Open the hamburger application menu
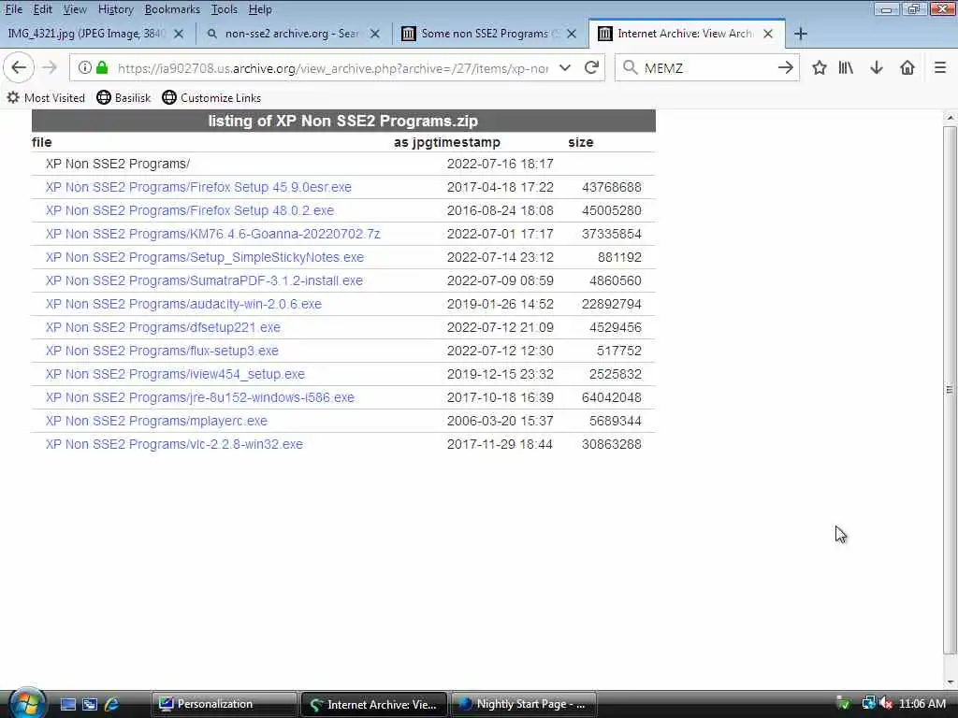Viewport: 958px width, 718px height. [940, 67]
